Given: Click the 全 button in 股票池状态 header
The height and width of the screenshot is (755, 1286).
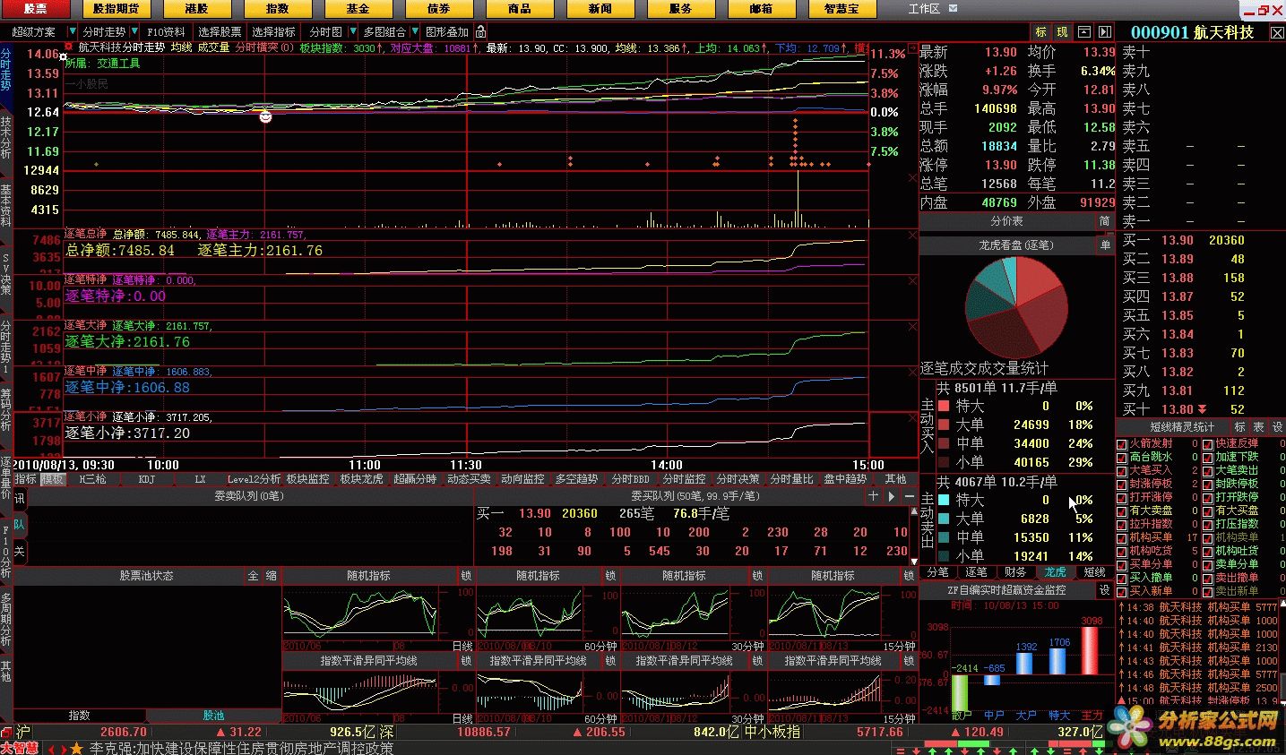Looking at the screenshot, I should tap(253, 576).
